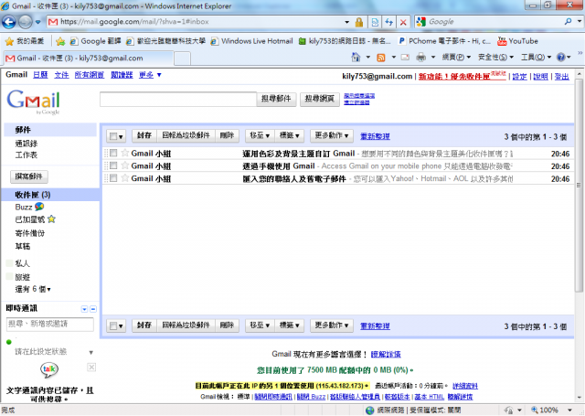This screenshot has width=585, height=416.
Task: Click the Google search box in browser
Action: (x=495, y=22)
